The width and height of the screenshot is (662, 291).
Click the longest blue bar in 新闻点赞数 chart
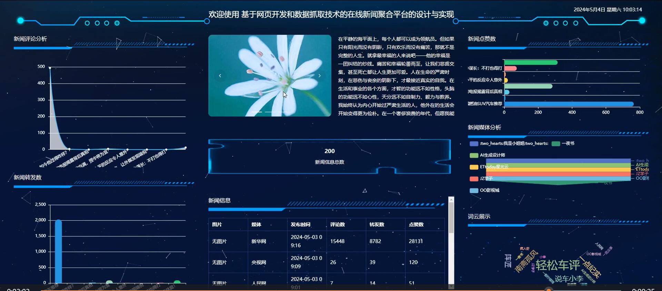tap(569, 104)
